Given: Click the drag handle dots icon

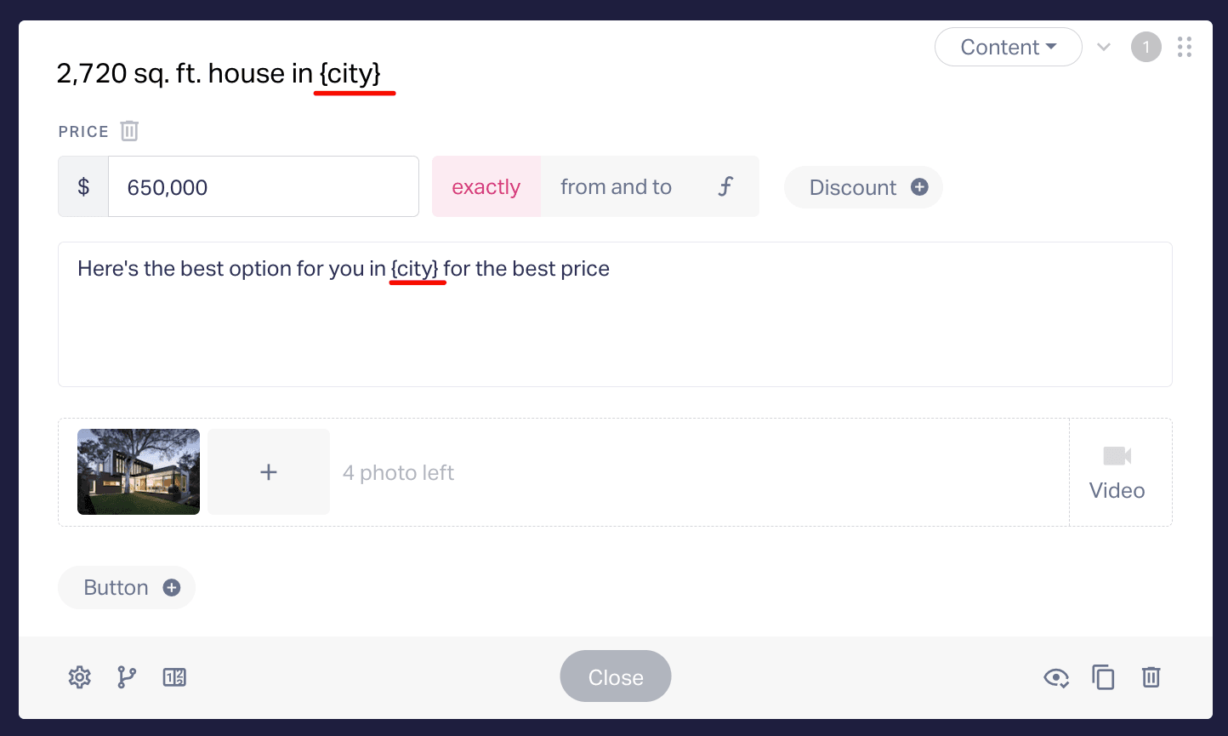Looking at the screenshot, I should (1185, 47).
